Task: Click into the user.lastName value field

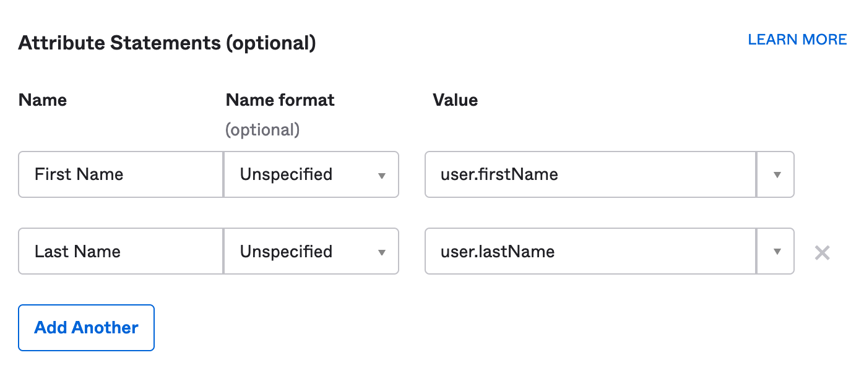Action: [590, 252]
